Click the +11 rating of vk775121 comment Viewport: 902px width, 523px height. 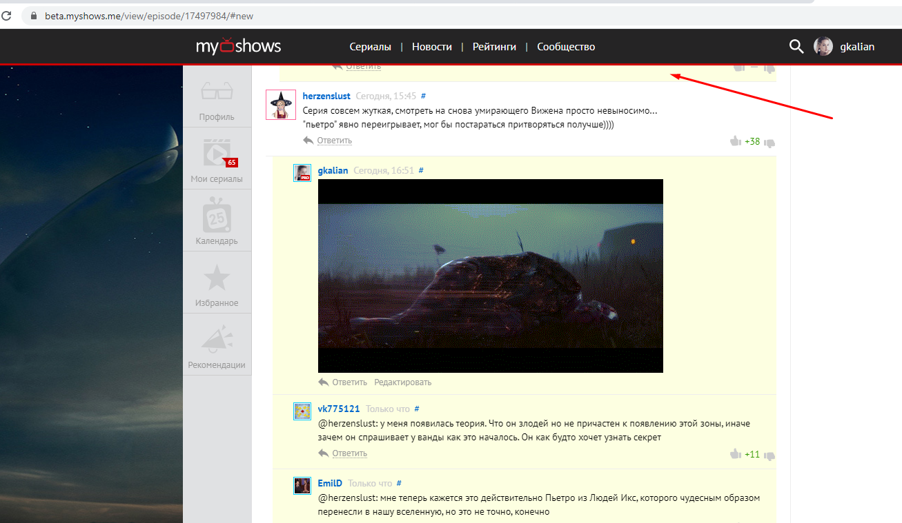tap(752, 455)
